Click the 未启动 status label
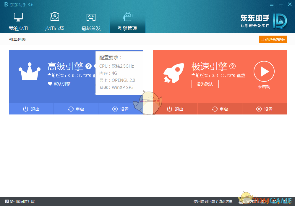 pos(264,87)
